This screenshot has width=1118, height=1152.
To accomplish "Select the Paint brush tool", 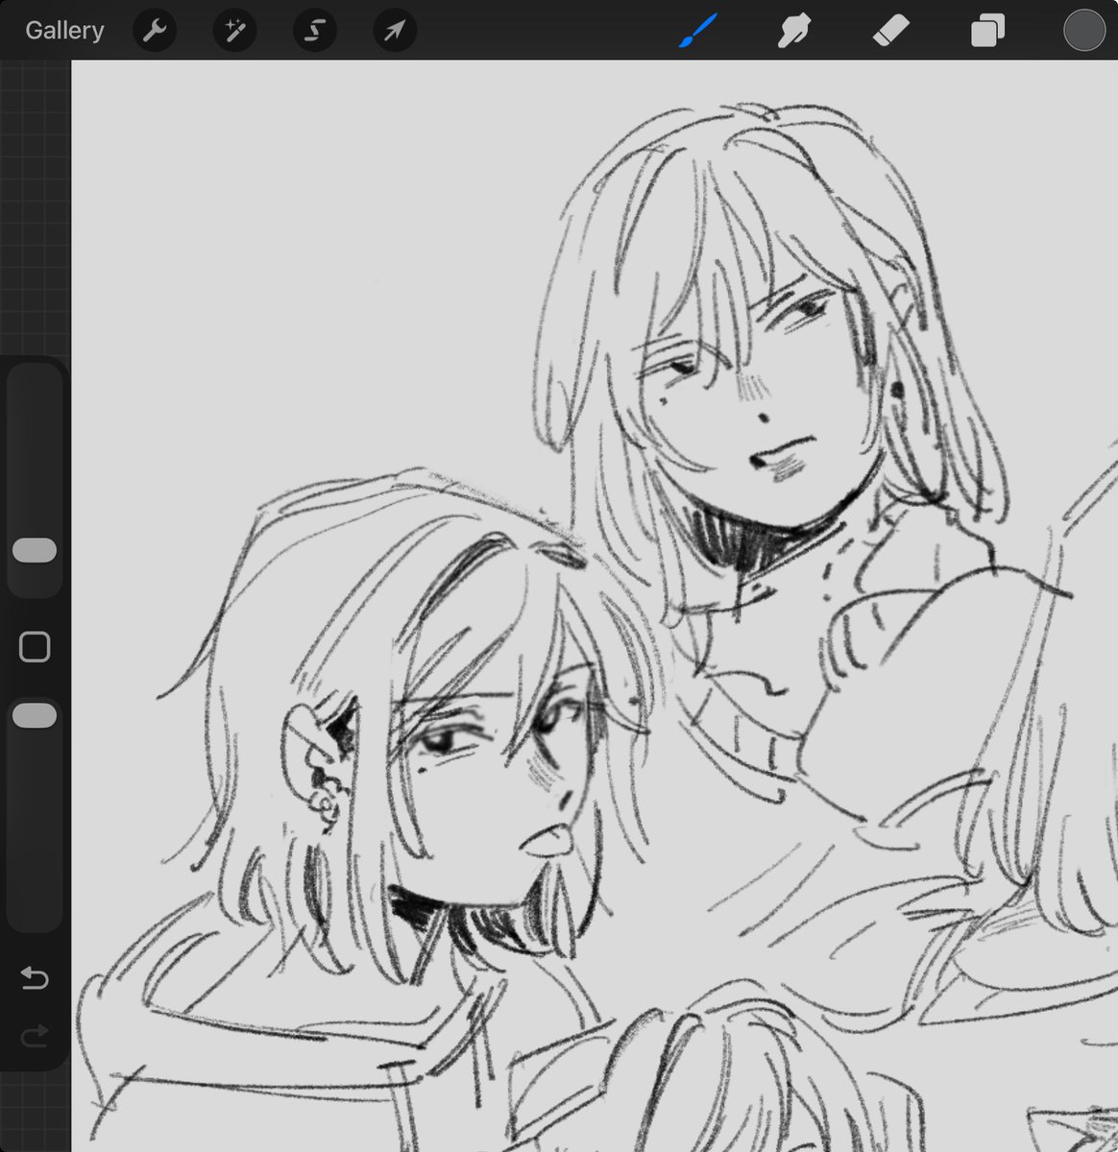I will pos(699,31).
